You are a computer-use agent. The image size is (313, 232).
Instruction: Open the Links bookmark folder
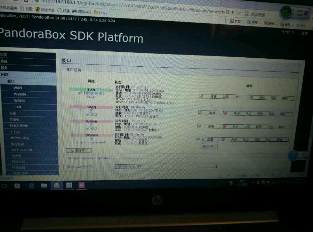(x=101, y=13)
